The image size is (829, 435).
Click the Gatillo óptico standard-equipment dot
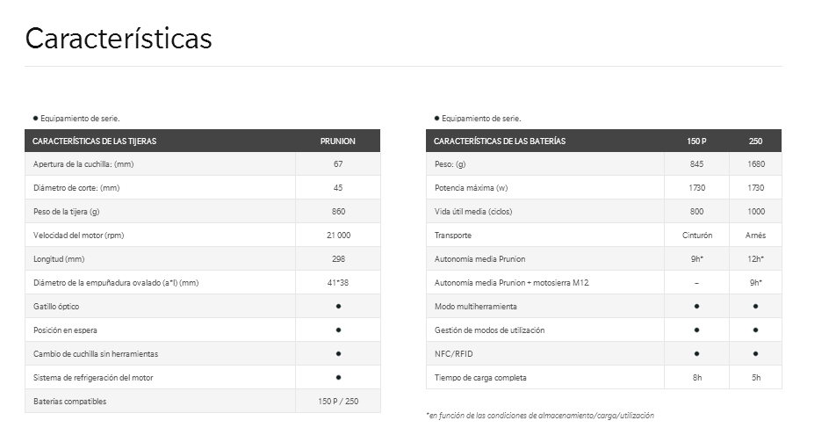pos(338,306)
